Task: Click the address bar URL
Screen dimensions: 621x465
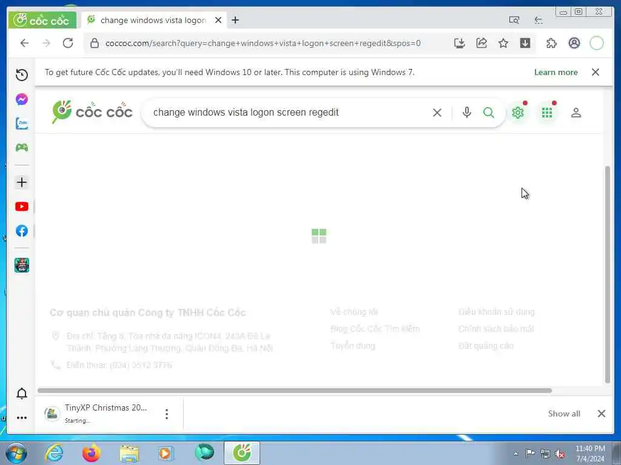Action: coord(263,43)
